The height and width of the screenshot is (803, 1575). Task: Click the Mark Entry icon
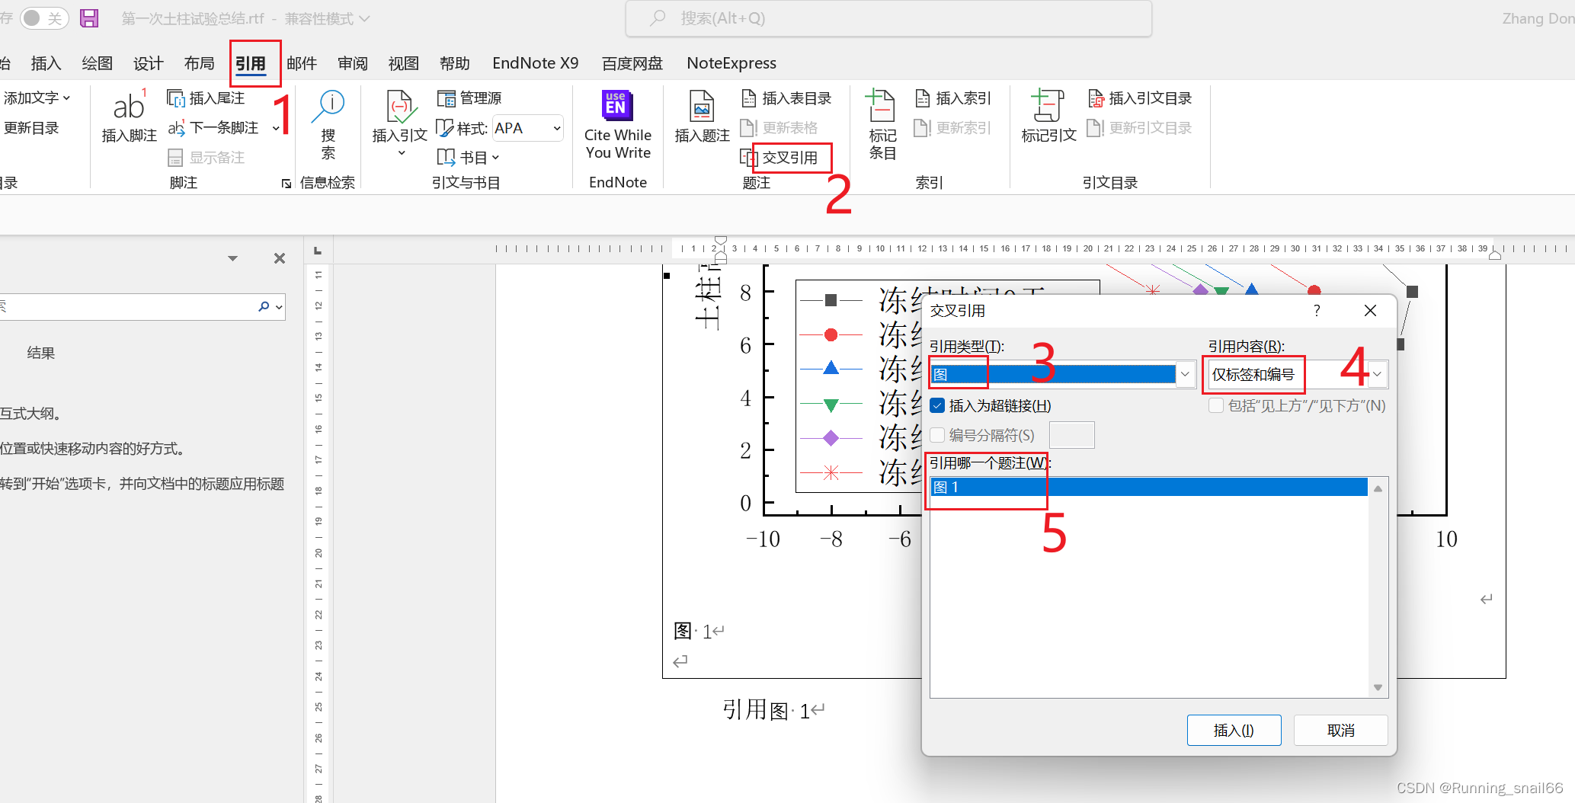point(881,107)
